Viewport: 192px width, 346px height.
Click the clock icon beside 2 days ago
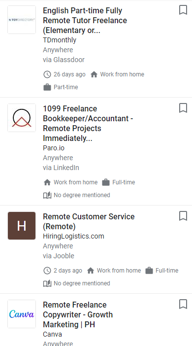pos(47,271)
